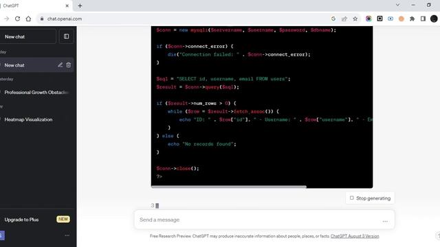Screen dimensions: 440x247
Task: Toggle the browser side panel
Action: [x=423, y=19]
